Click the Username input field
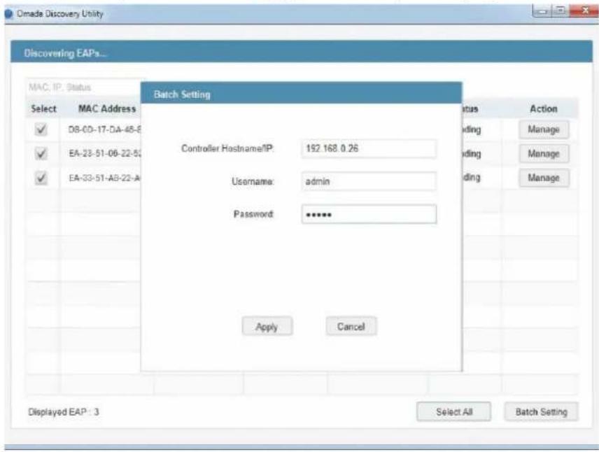Image resolution: width=599 pixels, height=452 pixels. pyautogui.click(x=369, y=181)
